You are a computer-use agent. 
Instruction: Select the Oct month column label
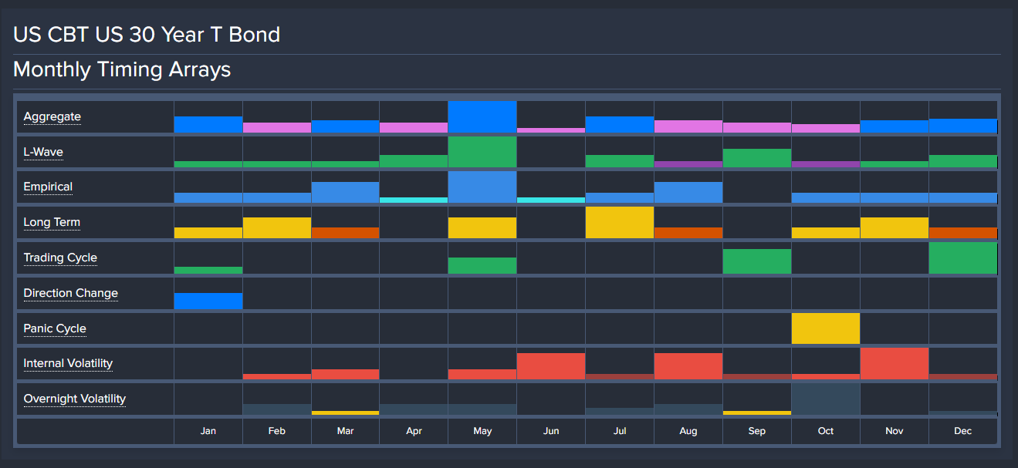(x=825, y=431)
